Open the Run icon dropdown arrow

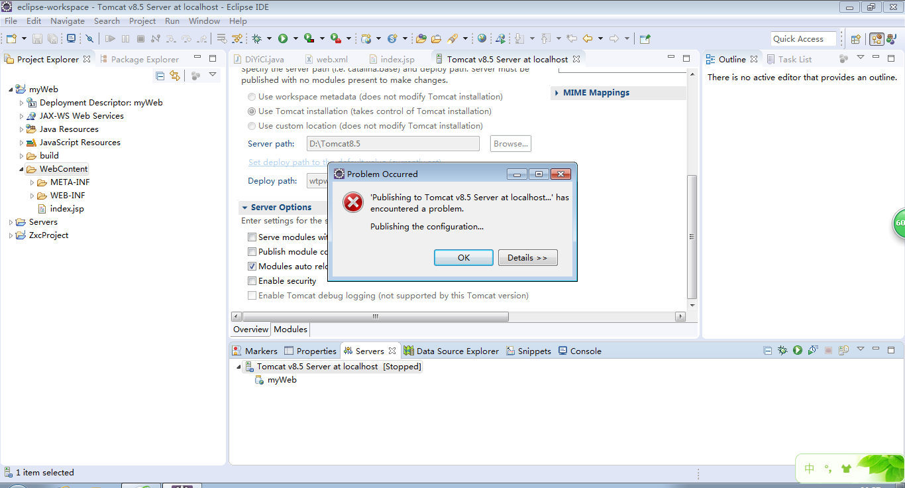295,39
